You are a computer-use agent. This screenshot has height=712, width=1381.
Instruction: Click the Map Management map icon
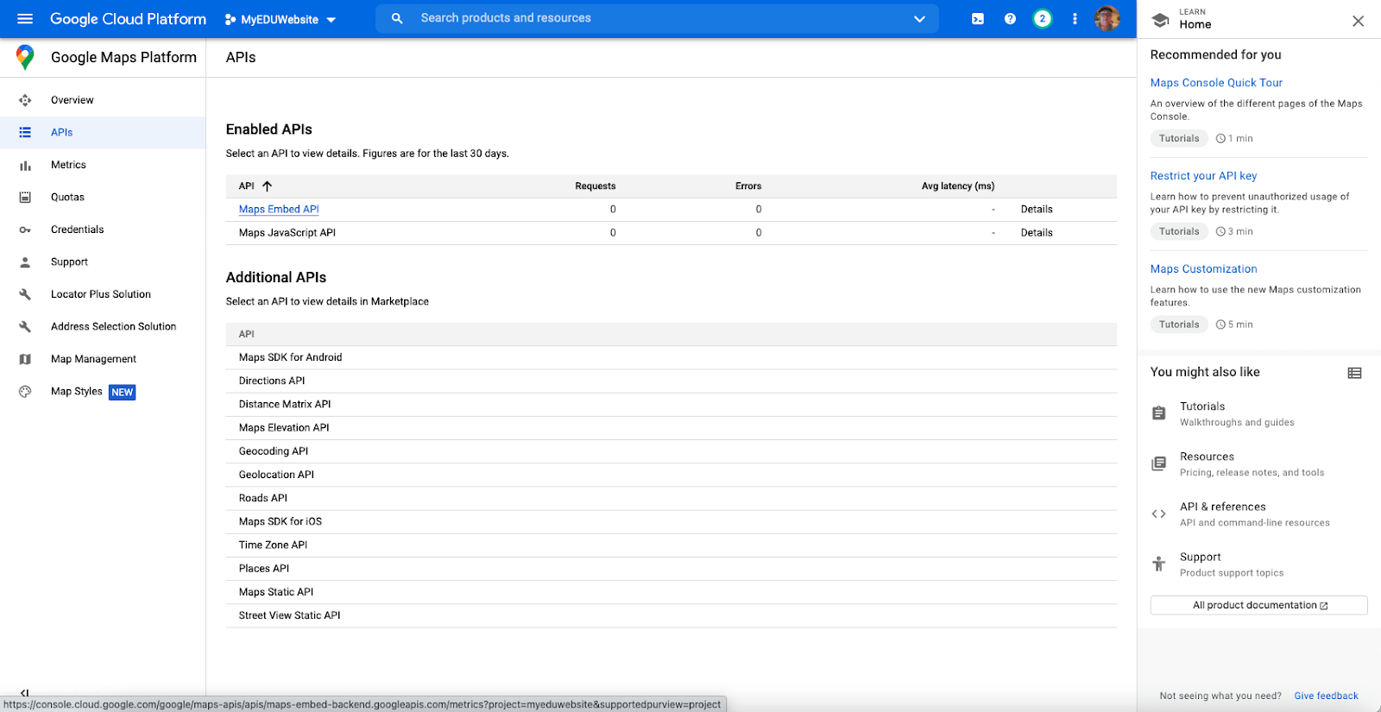25,359
